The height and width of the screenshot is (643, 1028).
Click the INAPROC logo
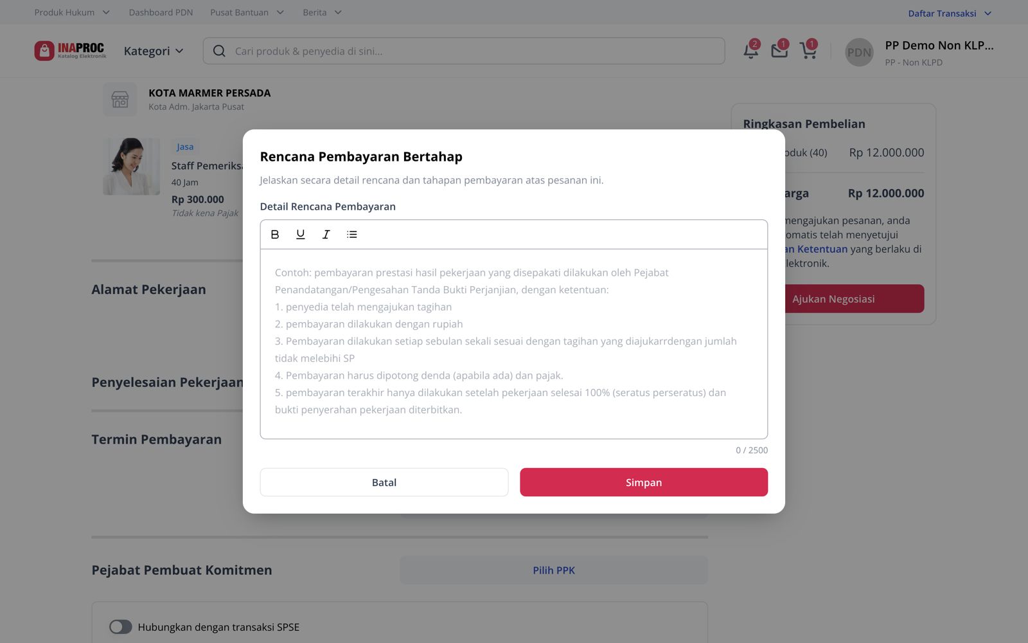(70, 51)
